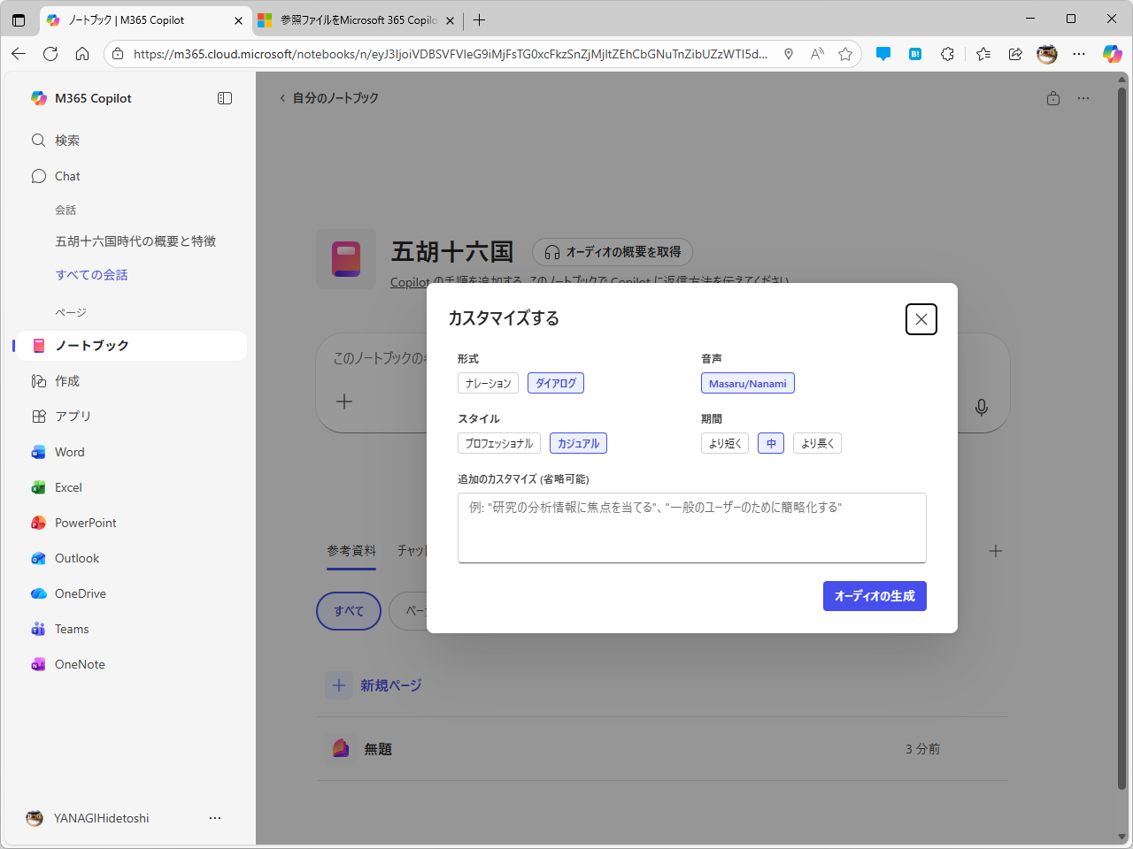Click the 新規ページ link
The height and width of the screenshot is (849, 1133).
point(390,685)
